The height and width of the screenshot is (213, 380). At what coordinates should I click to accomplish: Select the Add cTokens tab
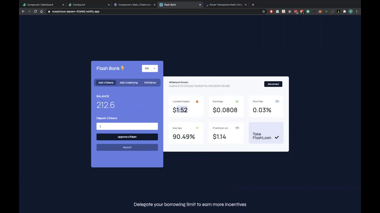106,83
